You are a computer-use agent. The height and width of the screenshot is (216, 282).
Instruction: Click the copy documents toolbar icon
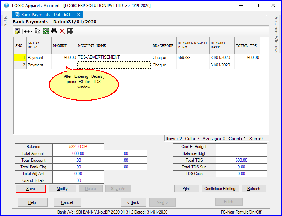tap(37, 31)
